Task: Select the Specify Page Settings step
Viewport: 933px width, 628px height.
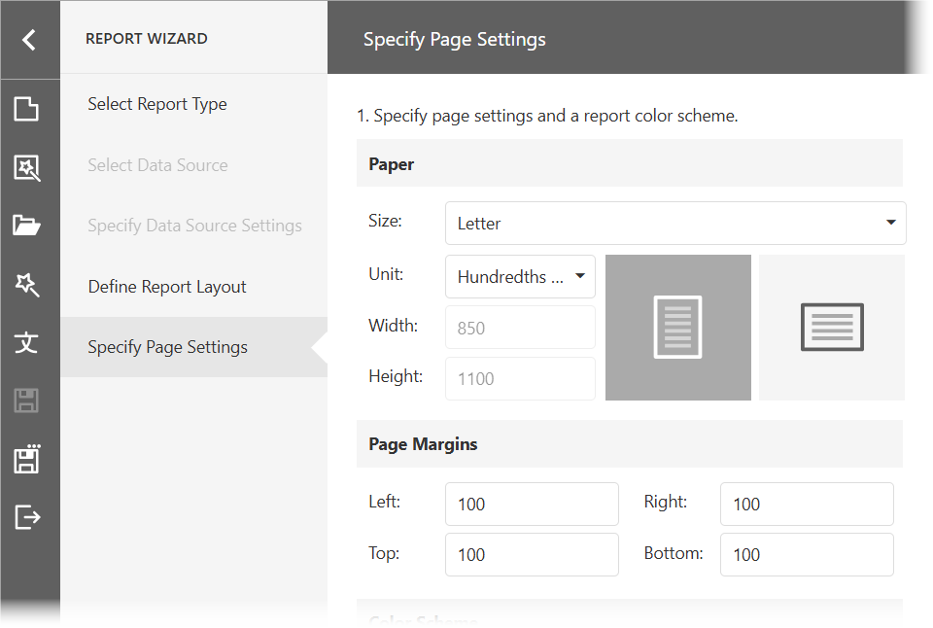Action: (167, 345)
